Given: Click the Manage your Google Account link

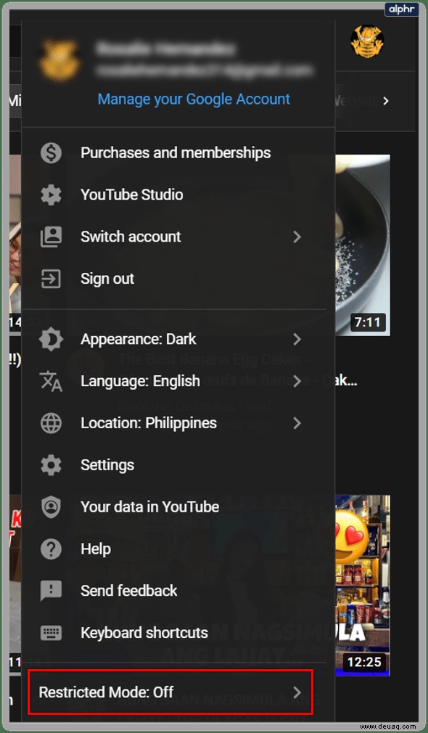Looking at the screenshot, I should point(194,99).
